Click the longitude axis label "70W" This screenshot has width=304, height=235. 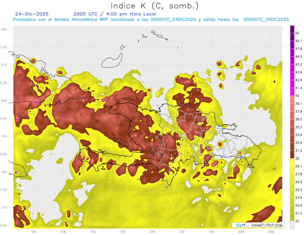212,232
